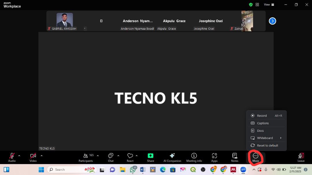Open Microsoft Edge from taskbar

point(163,170)
